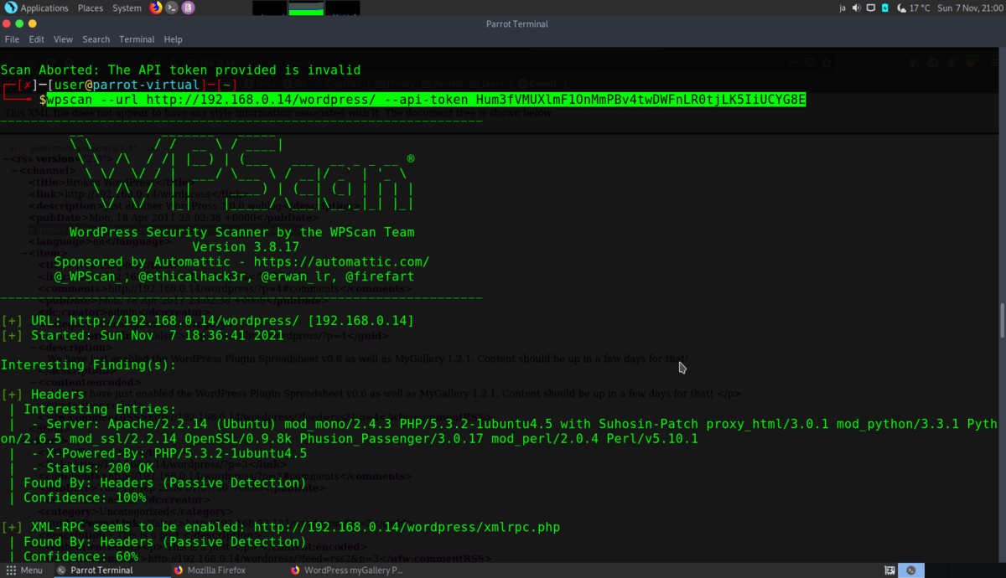This screenshot has height=578, width=1006.
Task: Open the terminal Help menu
Action: coord(173,39)
